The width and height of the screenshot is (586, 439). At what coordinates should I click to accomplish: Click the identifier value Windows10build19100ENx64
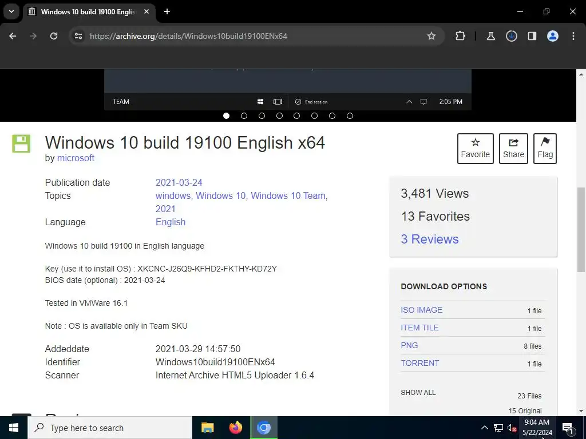pos(215,362)
